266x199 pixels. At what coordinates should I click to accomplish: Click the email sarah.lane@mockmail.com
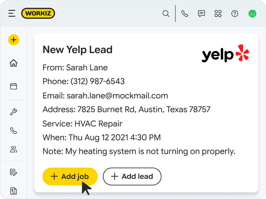click(x=117, y=96)
